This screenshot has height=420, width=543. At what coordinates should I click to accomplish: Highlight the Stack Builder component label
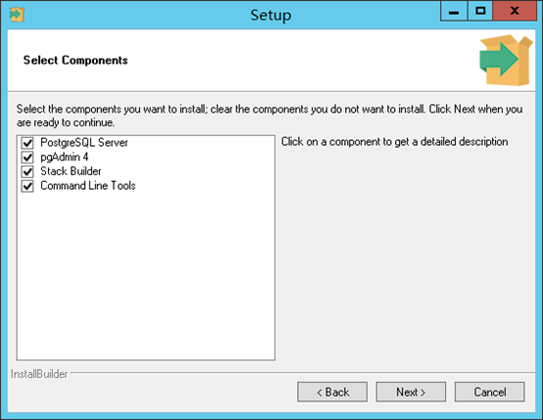click(x=71, y=171)
